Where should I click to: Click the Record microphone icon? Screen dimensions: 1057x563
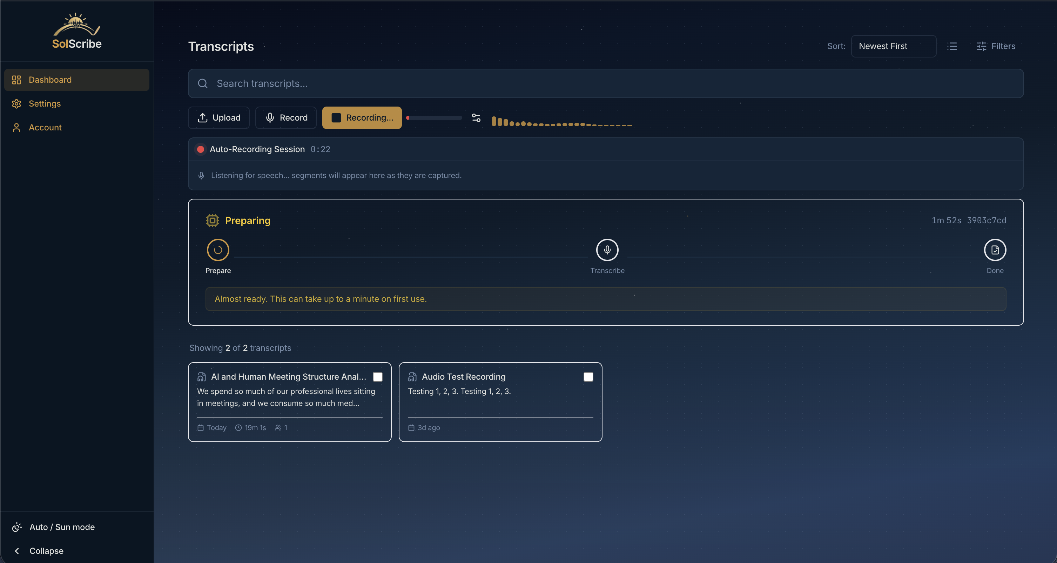click(270, 118)
